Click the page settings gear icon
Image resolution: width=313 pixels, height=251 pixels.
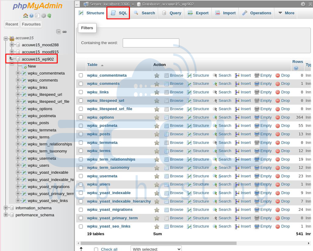(x=303, y=4)
